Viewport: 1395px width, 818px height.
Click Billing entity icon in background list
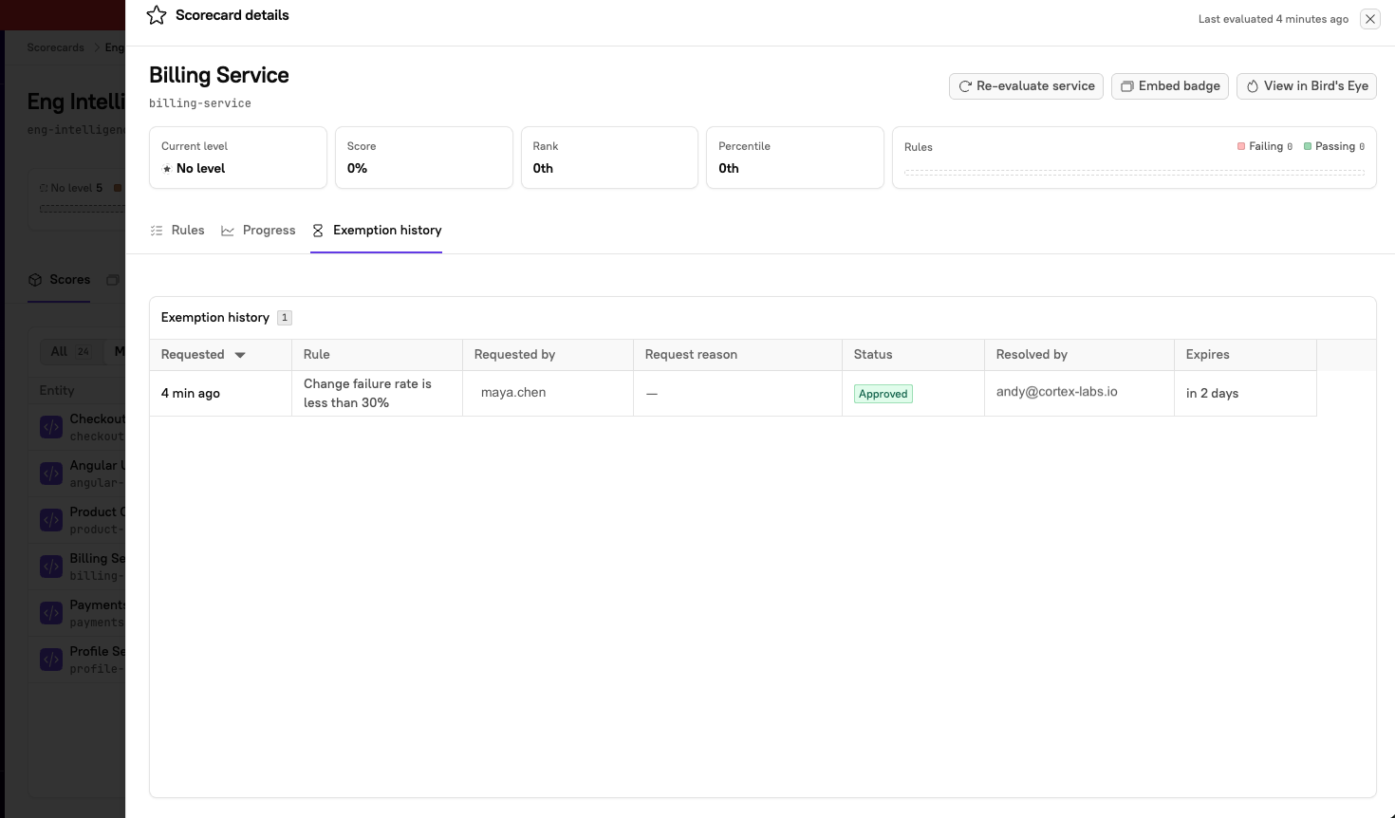coord(51,567)
